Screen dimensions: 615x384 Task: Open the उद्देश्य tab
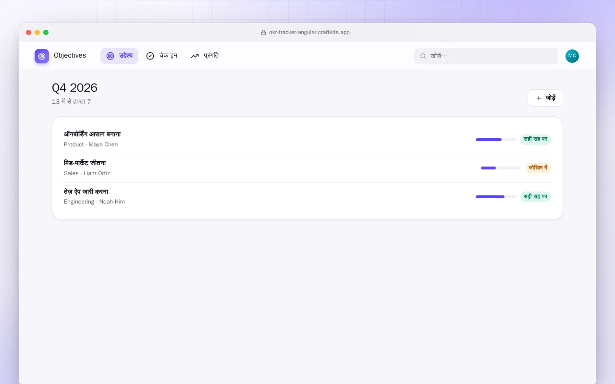click(119, 56)
